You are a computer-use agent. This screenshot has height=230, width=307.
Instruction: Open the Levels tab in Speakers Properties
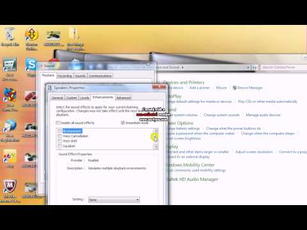[x=84, y=98]
